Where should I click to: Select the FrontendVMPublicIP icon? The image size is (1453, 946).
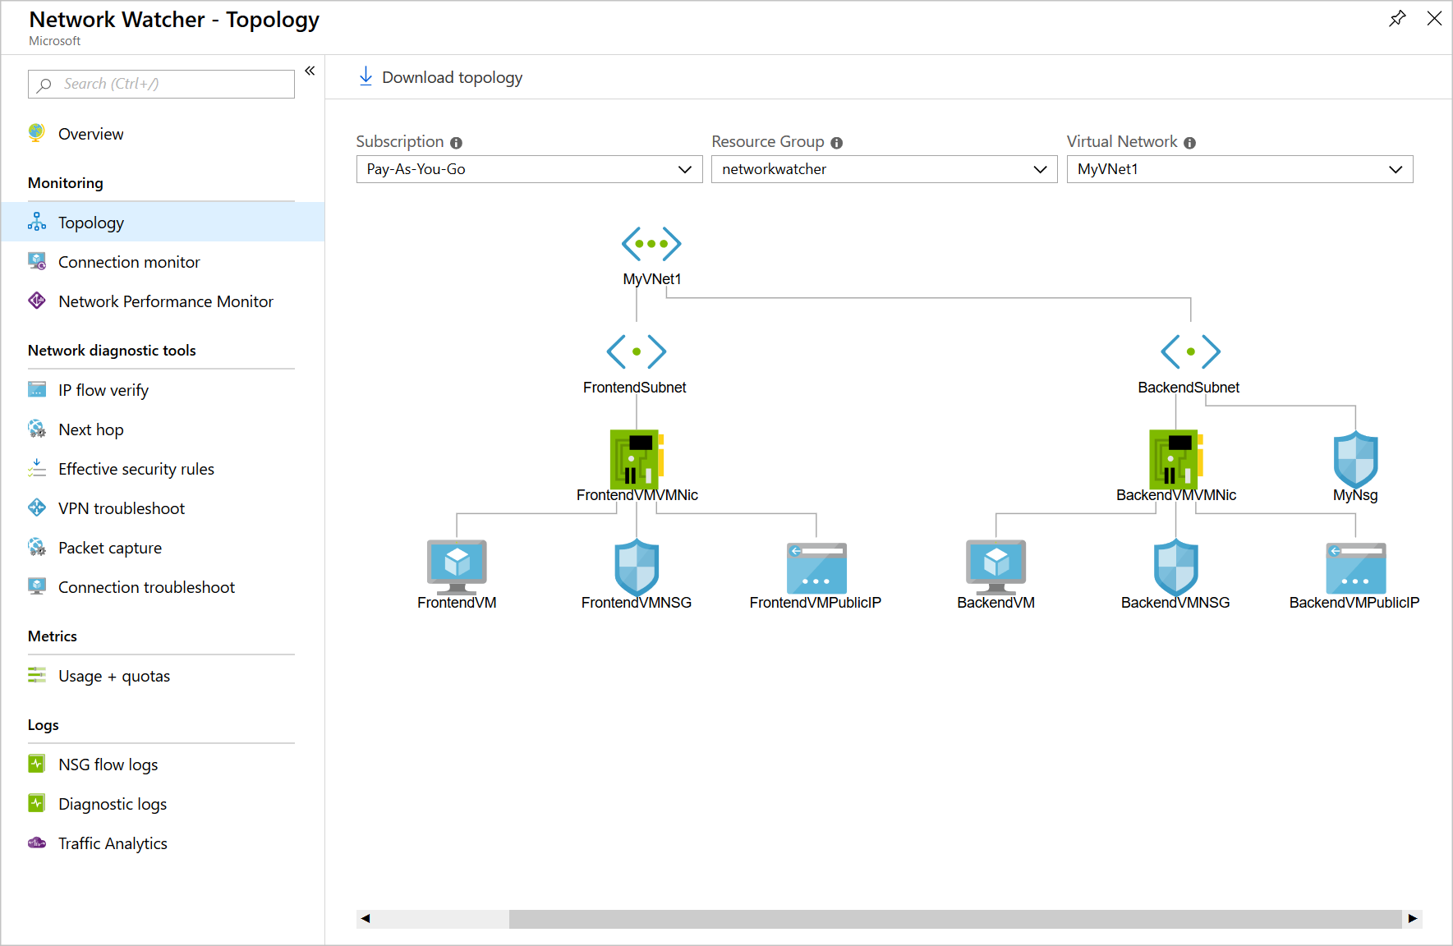click(816, 568)
